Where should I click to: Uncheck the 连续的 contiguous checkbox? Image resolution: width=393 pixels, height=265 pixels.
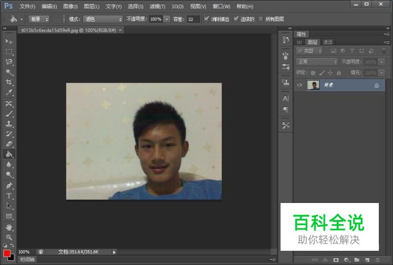[236, 19]
